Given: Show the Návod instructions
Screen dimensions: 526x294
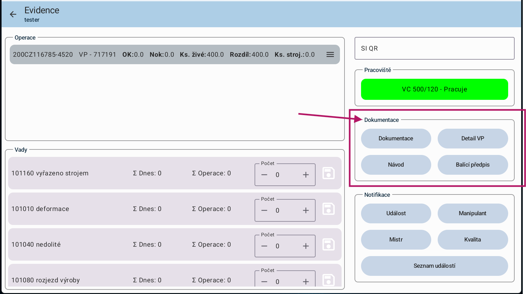Looking at the screenshot, I should tap(396, 165).
